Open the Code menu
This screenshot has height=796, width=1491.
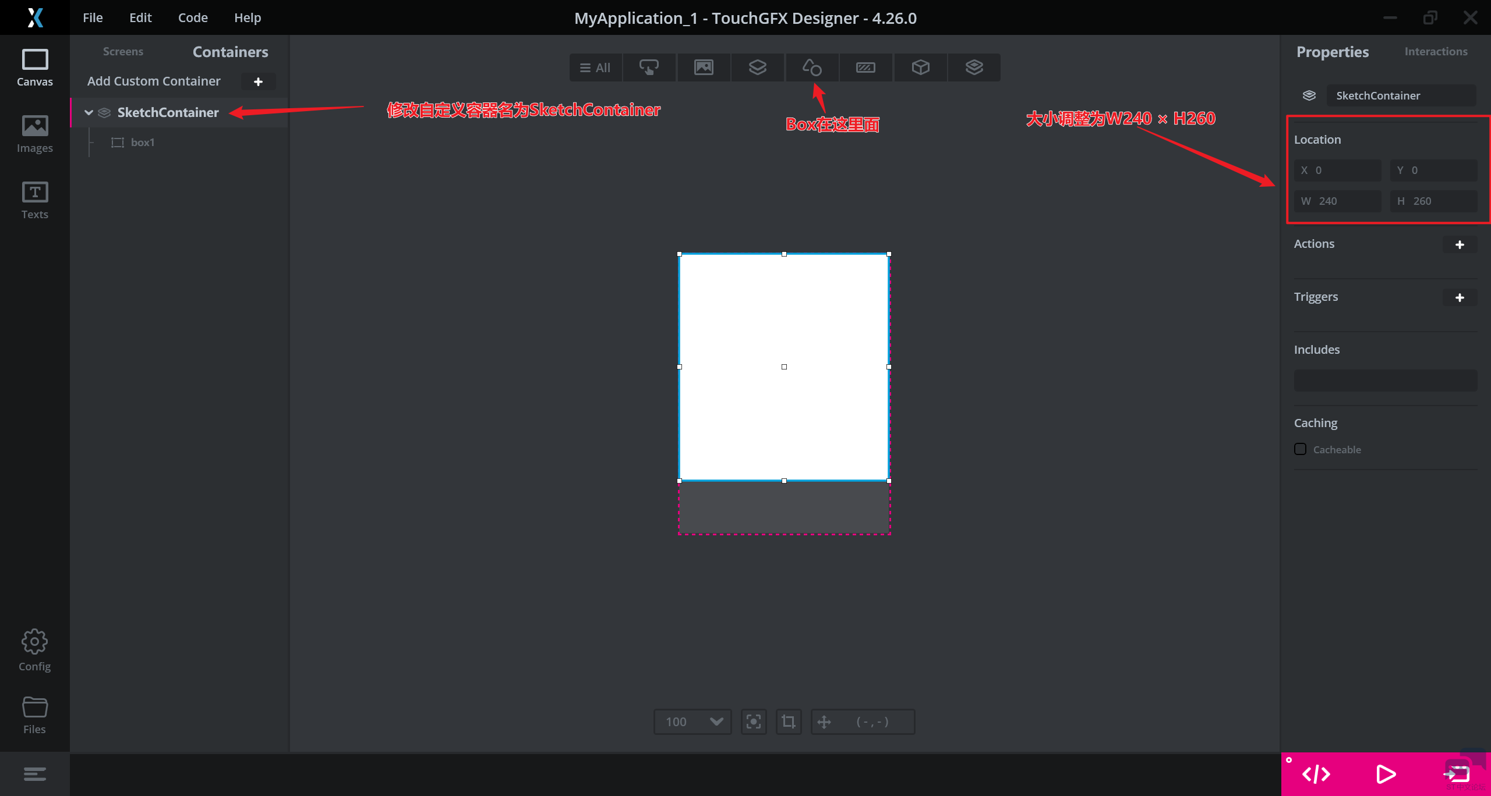click(193, 17)
